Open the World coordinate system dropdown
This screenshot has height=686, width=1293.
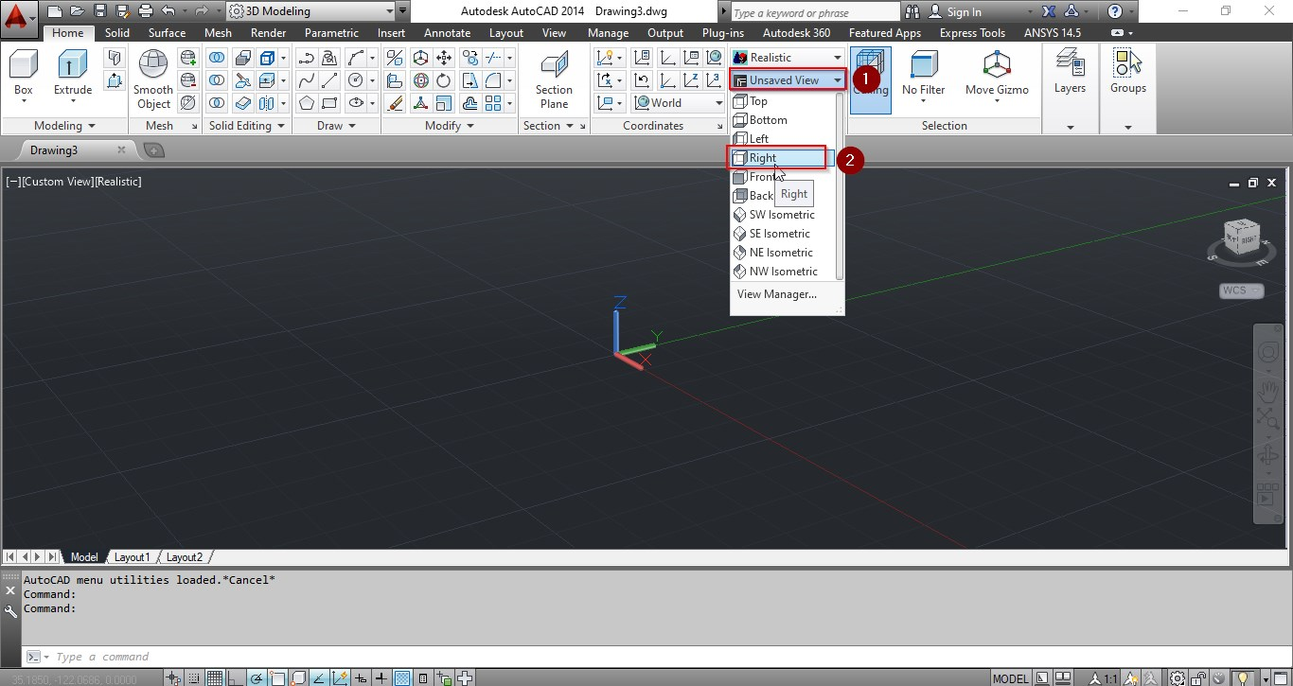(678, 102)
